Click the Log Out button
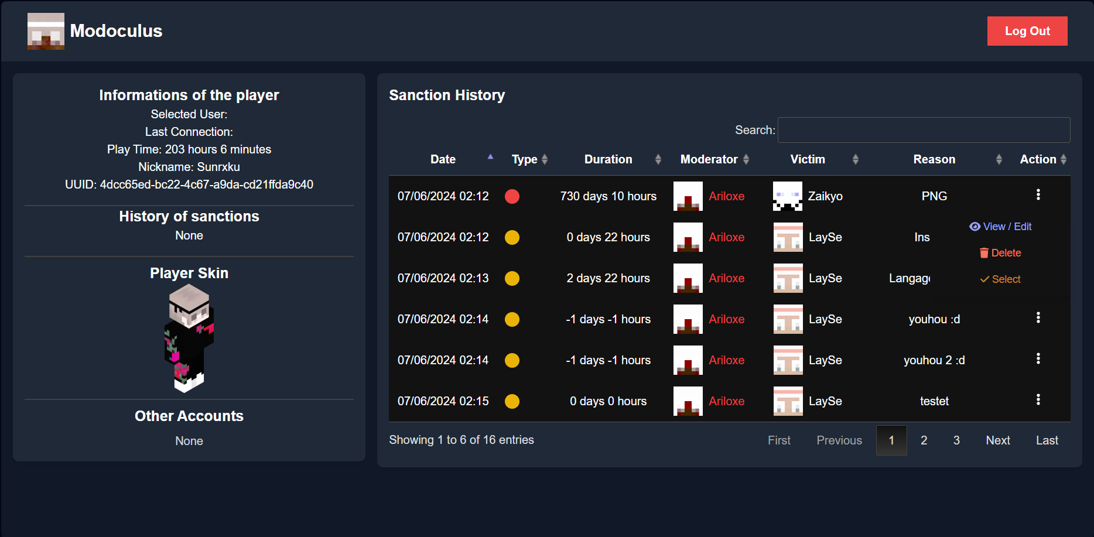1094x537 pixels. pyautogui.click(x=1027, y=31)
